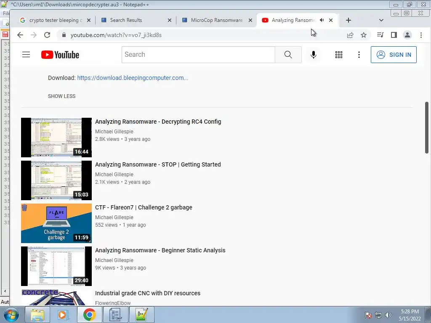Click the address bar URL
Screen dimensions: 431x323
point(116,35)
